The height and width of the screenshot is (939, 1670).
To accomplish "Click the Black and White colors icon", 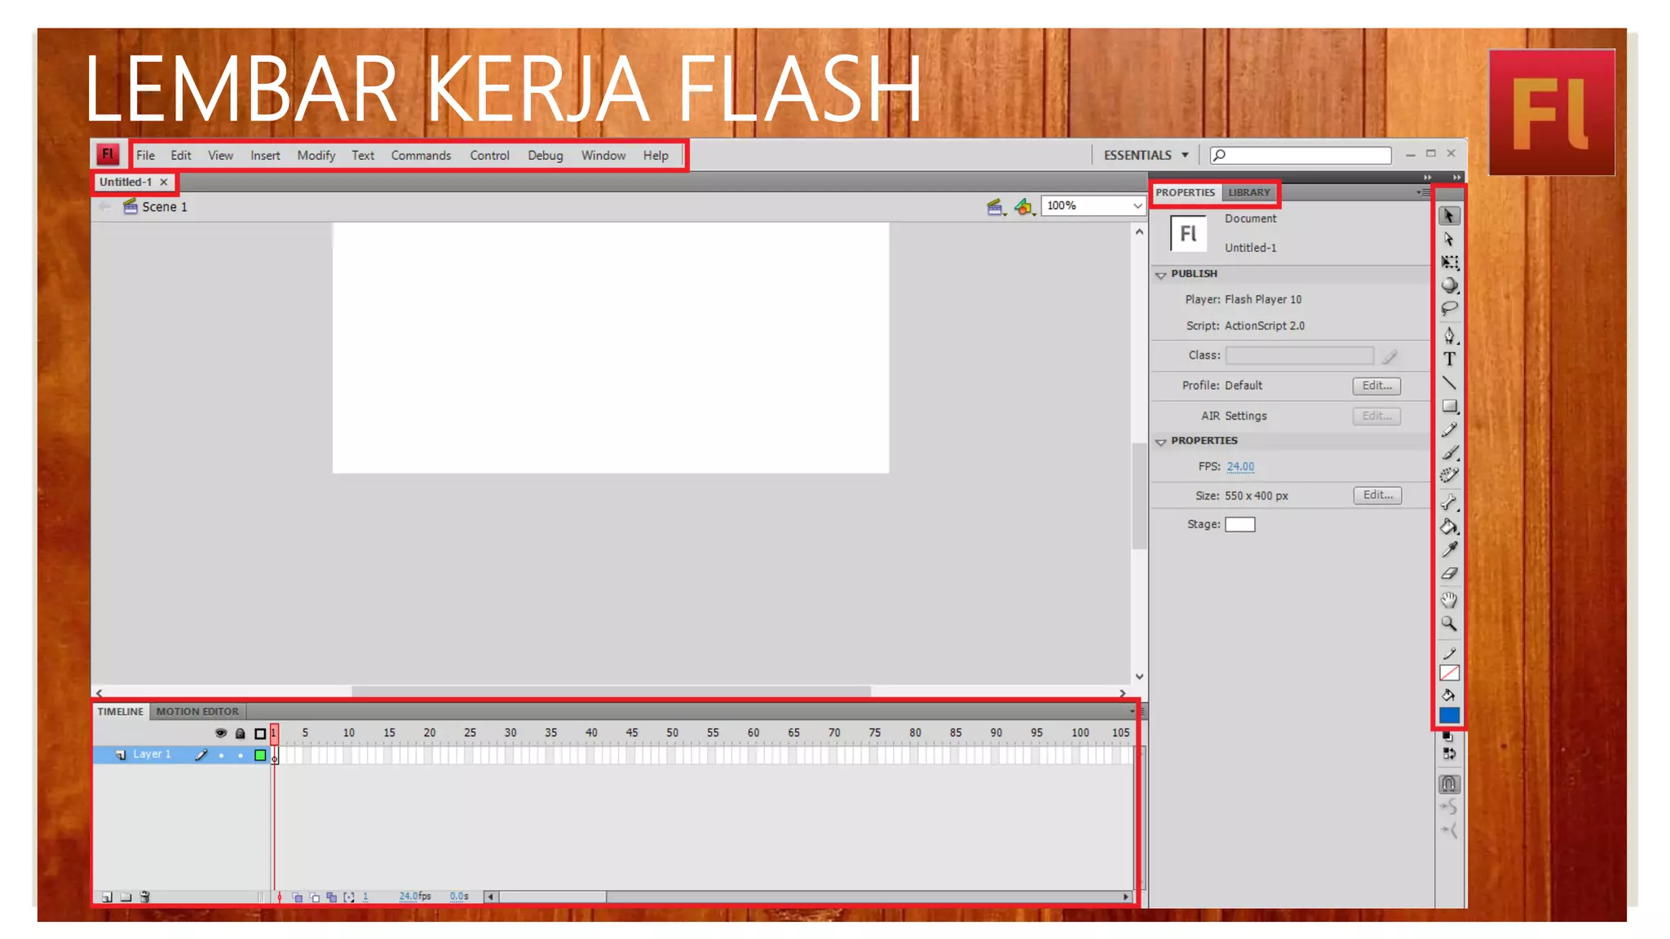I will tap(1447, 737).
